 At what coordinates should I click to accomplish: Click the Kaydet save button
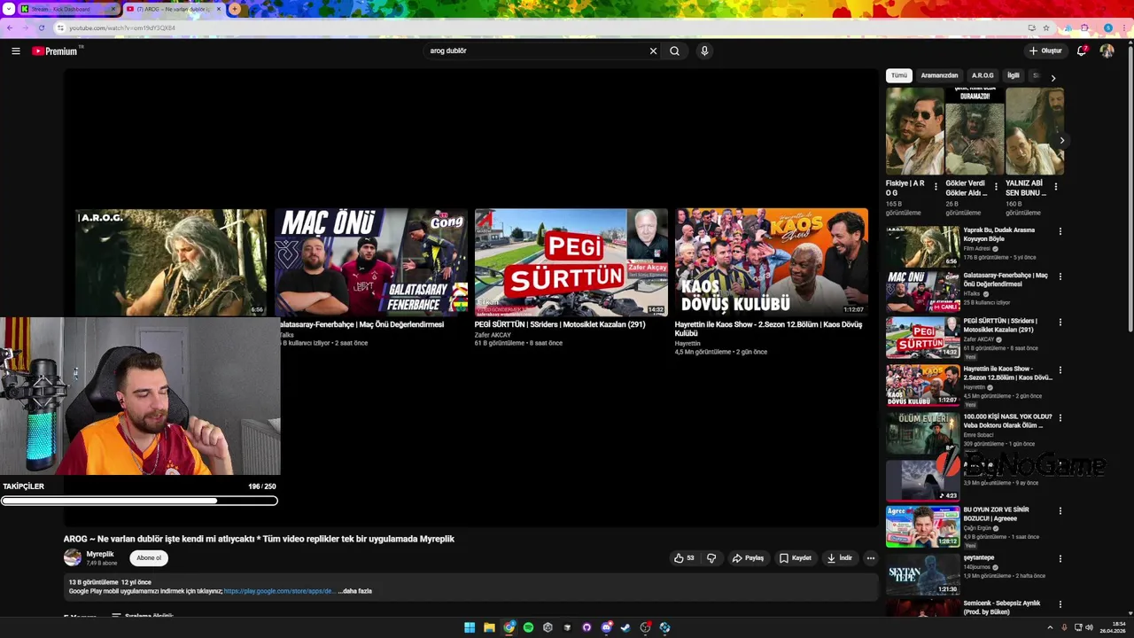pyautogui.click(x=795, y=558)
